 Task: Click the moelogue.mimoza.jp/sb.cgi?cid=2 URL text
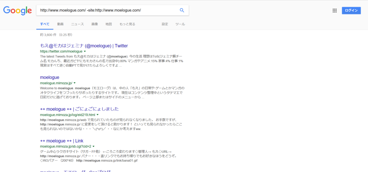65,147
